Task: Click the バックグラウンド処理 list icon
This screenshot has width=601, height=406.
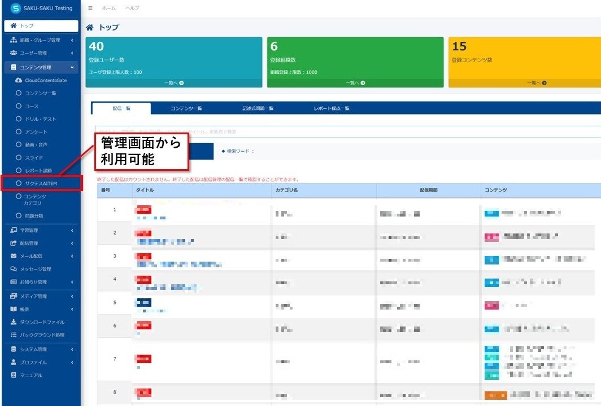Action: tap(14, 335)
